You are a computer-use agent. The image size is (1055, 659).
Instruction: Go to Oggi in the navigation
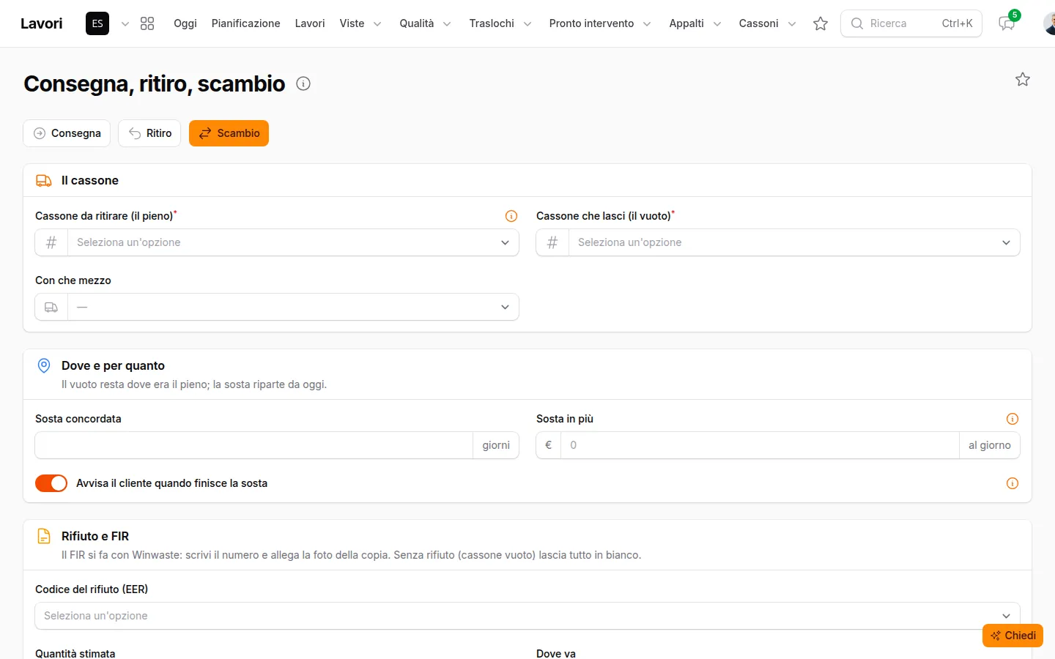click(x=185, y=23)
